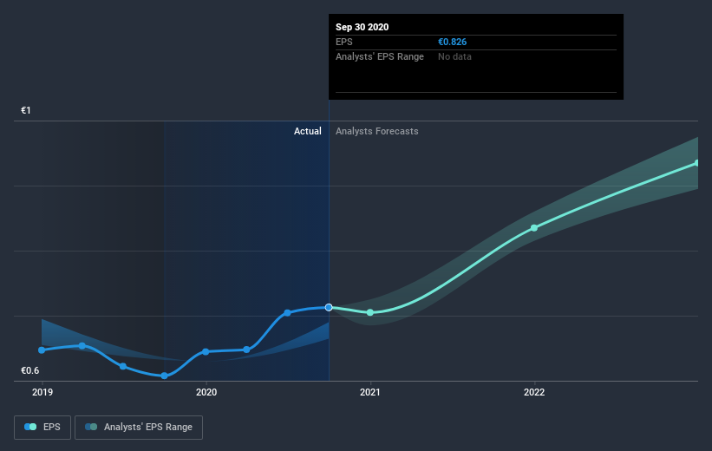The height and width of the screenshot is (451, 712).
Task: Click the Sep 30 2020 tooltip heading
Action: tap(362, 27)
